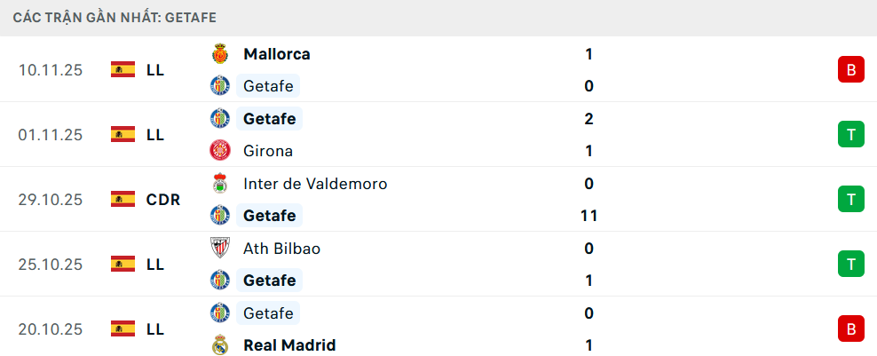Open the Real Madrid team link
This screenshot has height=356, width=877.
[289, 345]
